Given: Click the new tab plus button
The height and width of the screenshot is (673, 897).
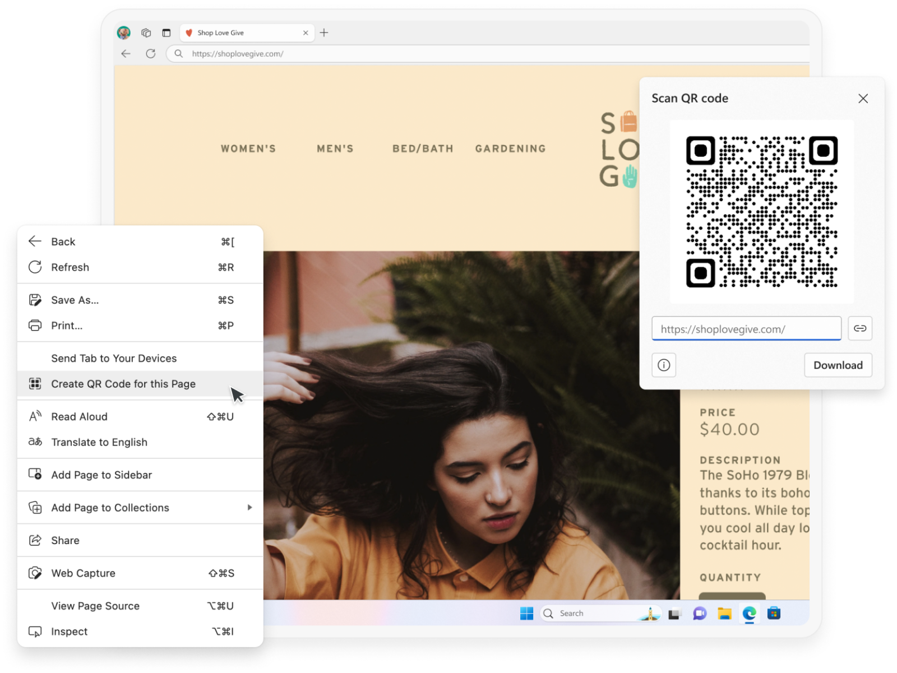Looking at the screenshot, I should pos(324,33).
